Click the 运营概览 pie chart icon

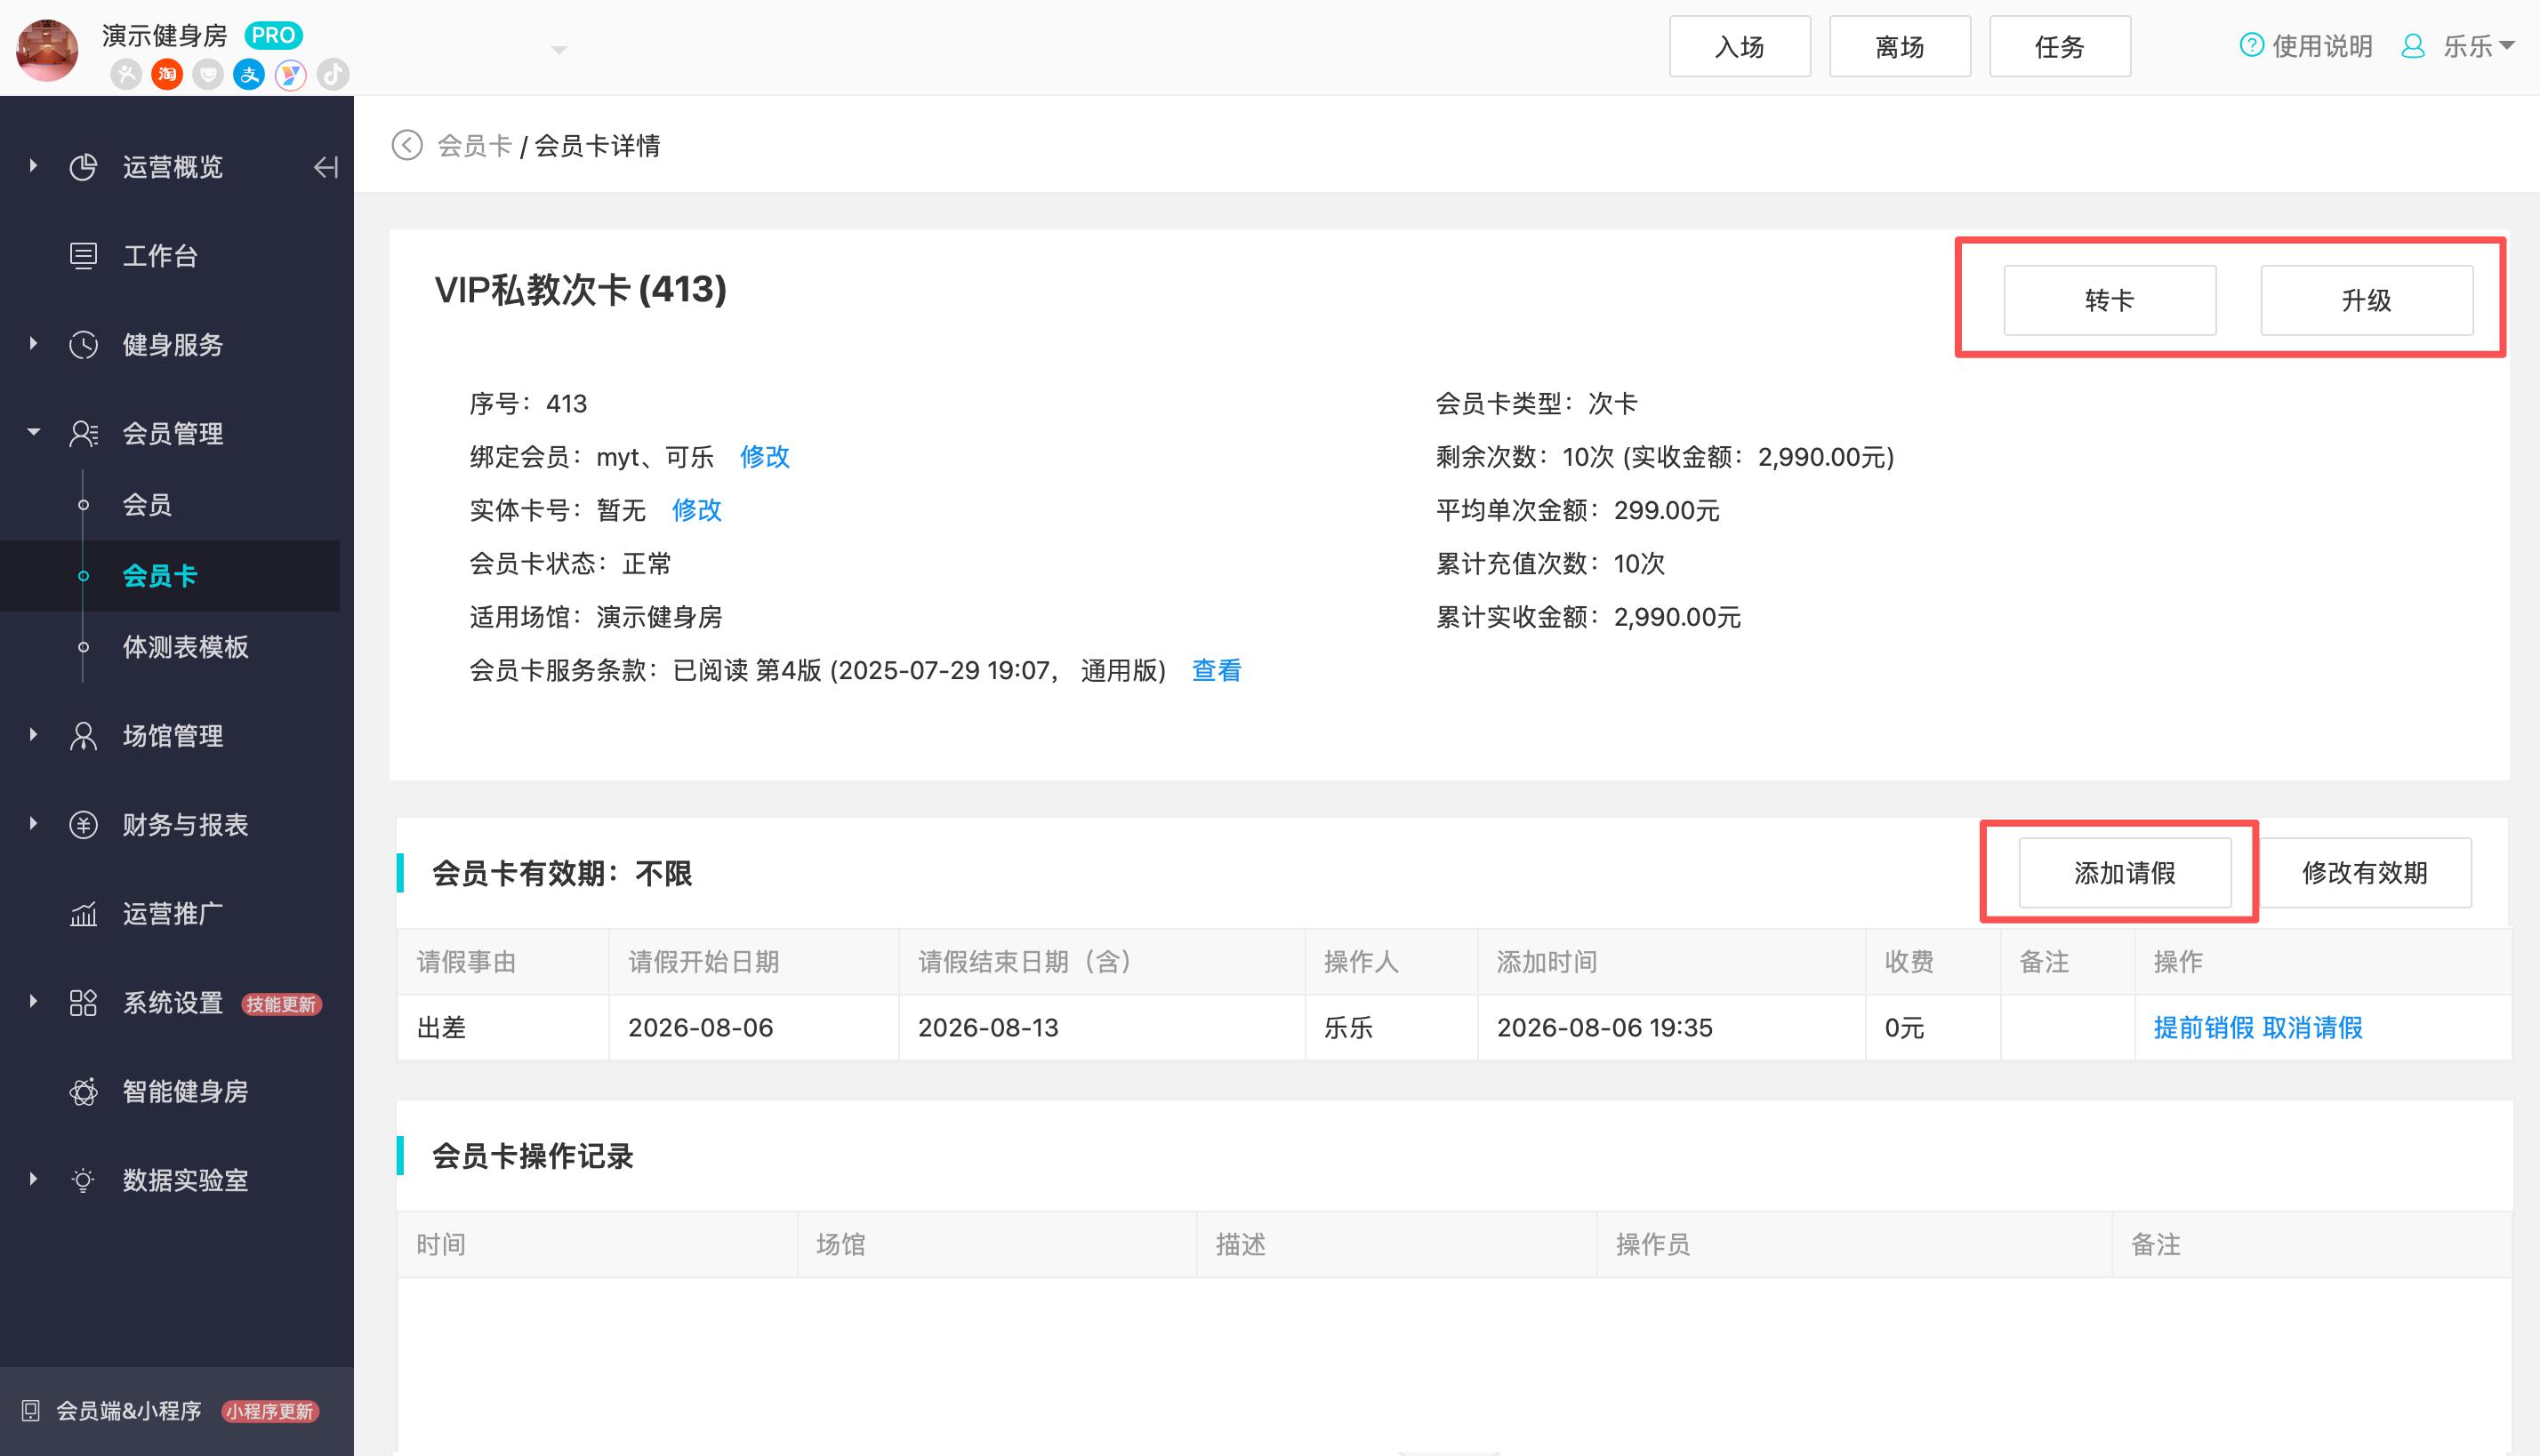(83, 167)
